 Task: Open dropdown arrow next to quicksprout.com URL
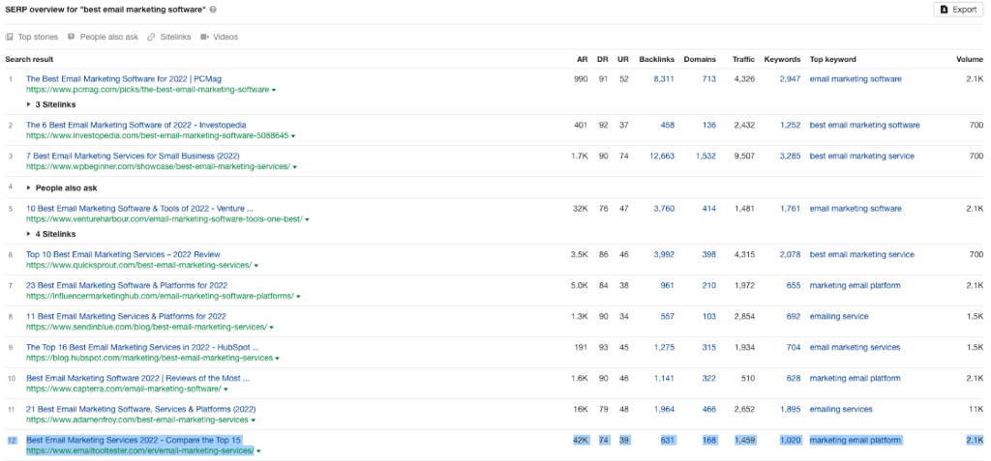[x=255, y=266]
